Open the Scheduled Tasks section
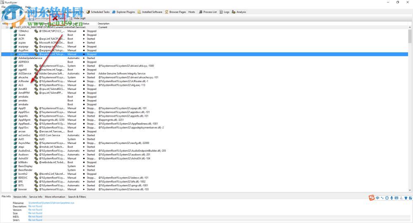This screenshot has height=223, width=413. click(x=98, y=12)
